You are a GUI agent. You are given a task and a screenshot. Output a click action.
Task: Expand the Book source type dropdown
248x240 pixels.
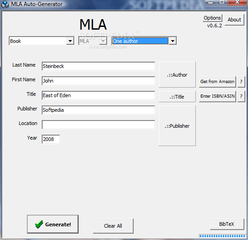coord(70,41)
